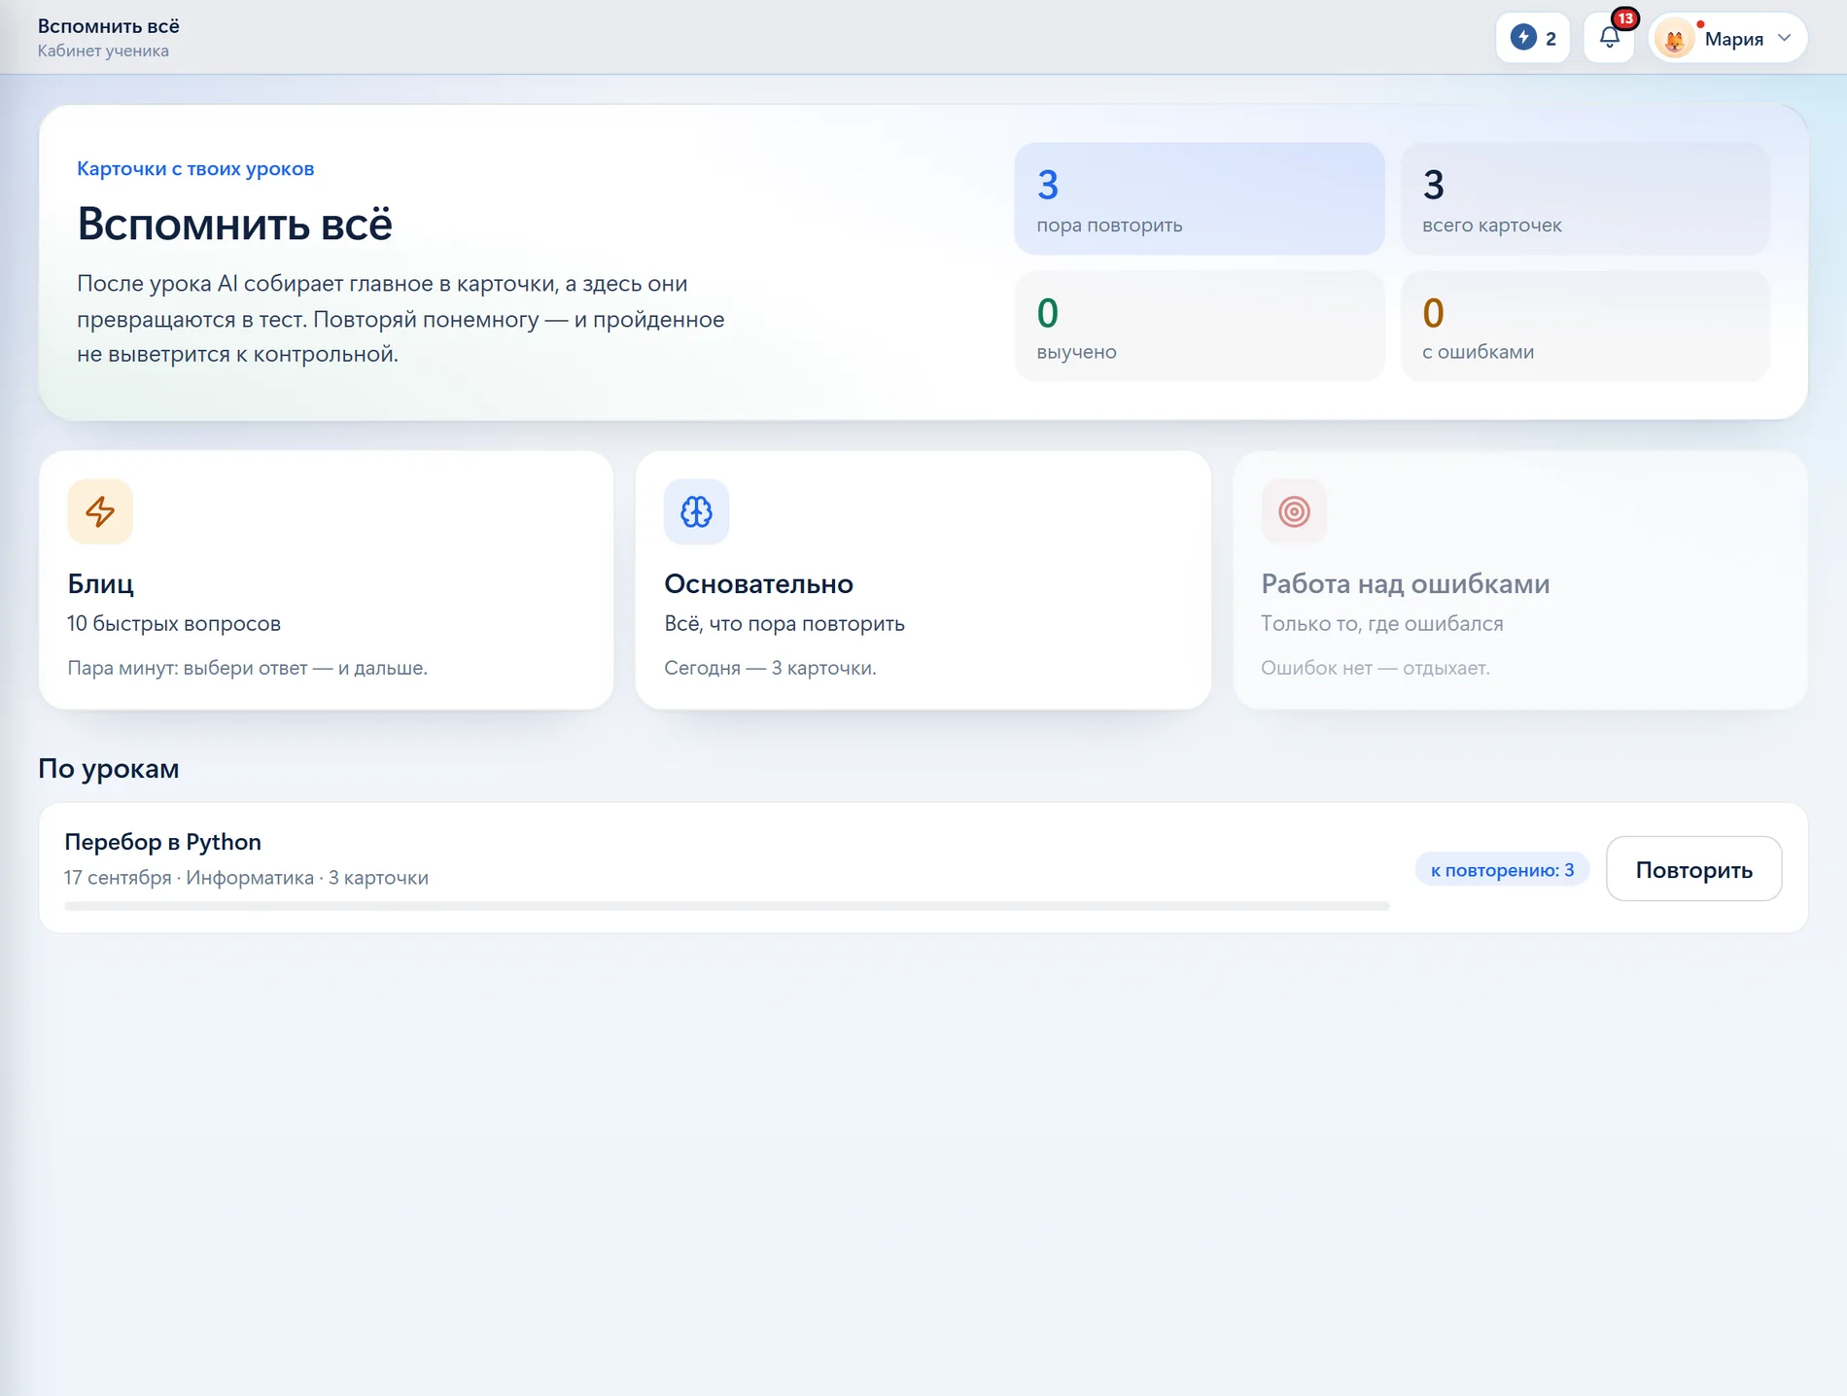Image resolution: width=1847 pixels, height=1396 pixels.
Task: Click the 'Кабинет ученика' subtitle
Action: (x=103, y=51)
